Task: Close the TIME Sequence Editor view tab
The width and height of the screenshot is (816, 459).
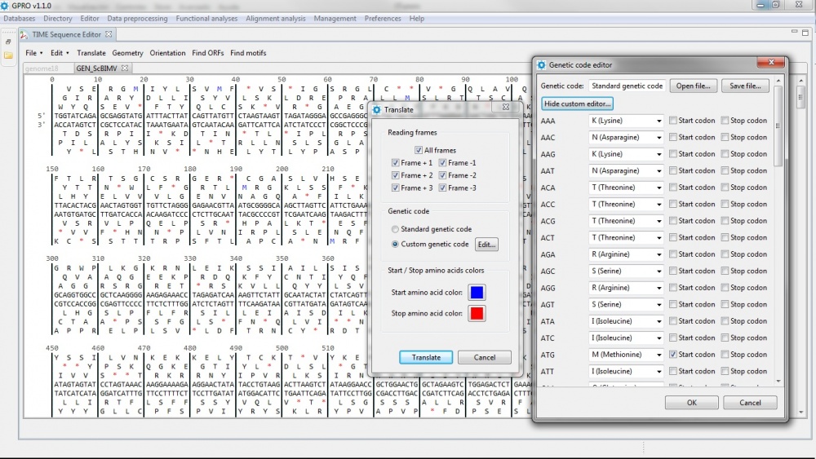Action: pos(109,34)
